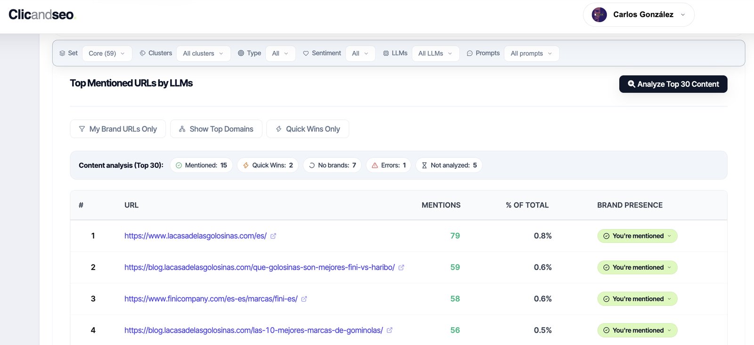This screenshot has width=754, height=345.
Task: Toggle Quick Wins Only filter
Action: click(308, 129)
